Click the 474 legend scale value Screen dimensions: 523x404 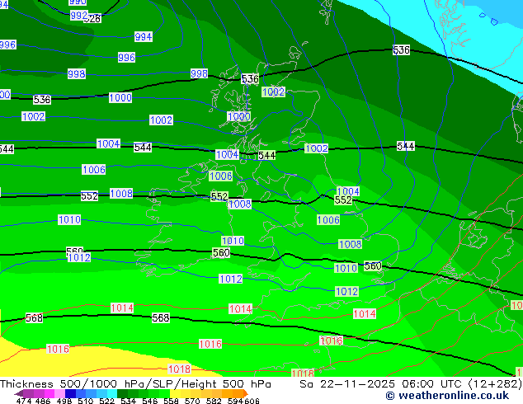24,401
